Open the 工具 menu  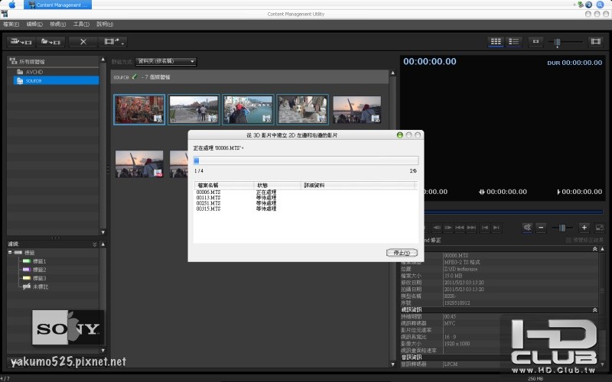[80, 24]
